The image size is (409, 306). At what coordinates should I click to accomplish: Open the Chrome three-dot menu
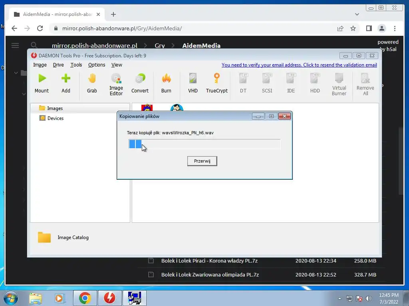(x=395, y=28)
